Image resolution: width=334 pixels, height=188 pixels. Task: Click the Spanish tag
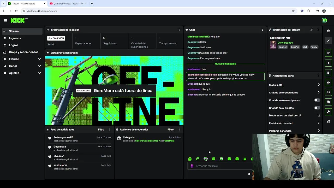[x=283, y=47]
